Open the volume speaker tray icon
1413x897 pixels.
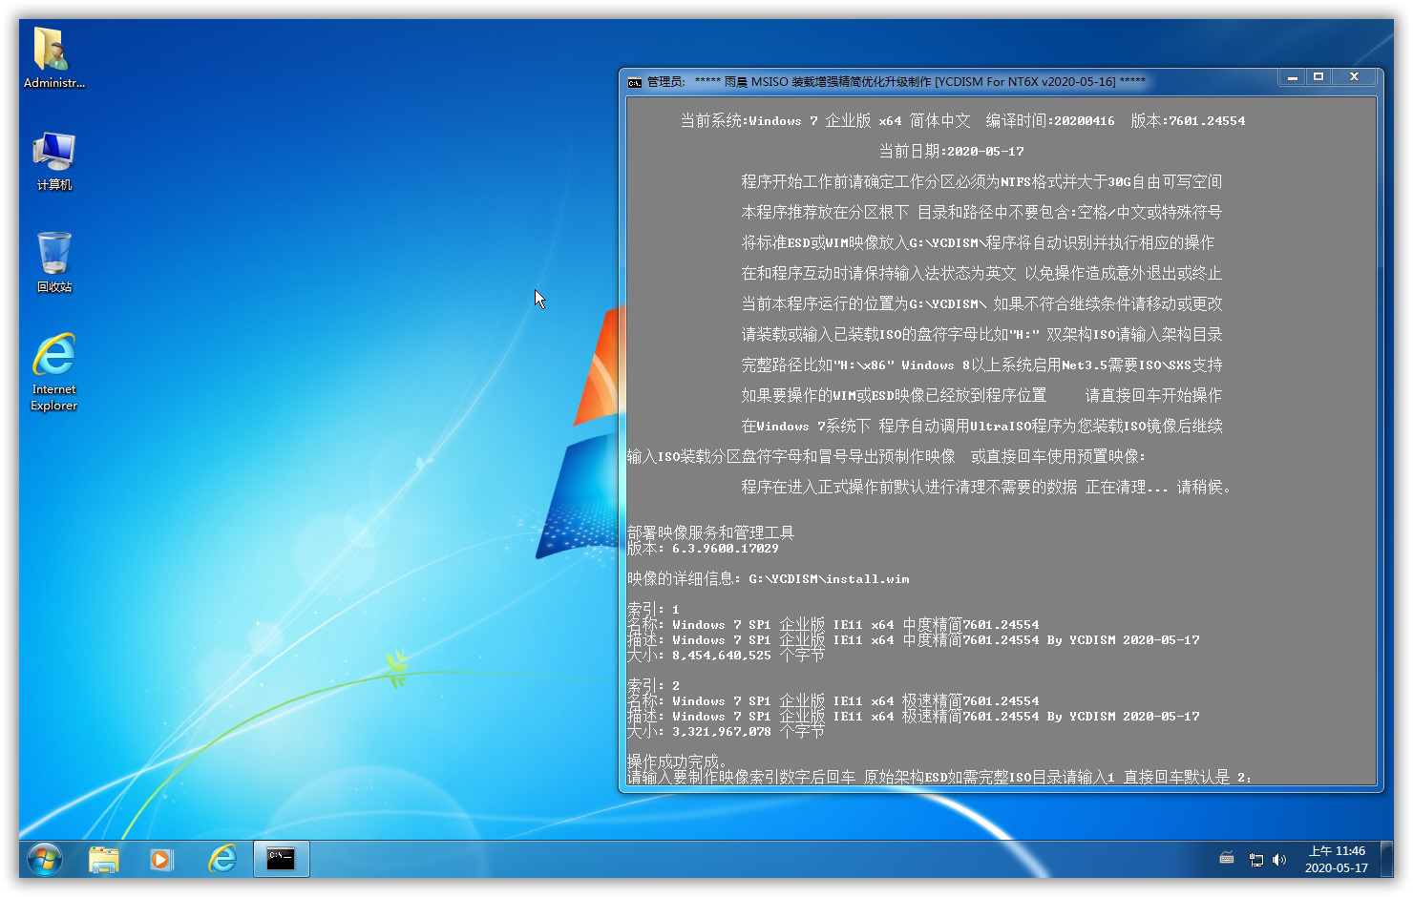1279,860
